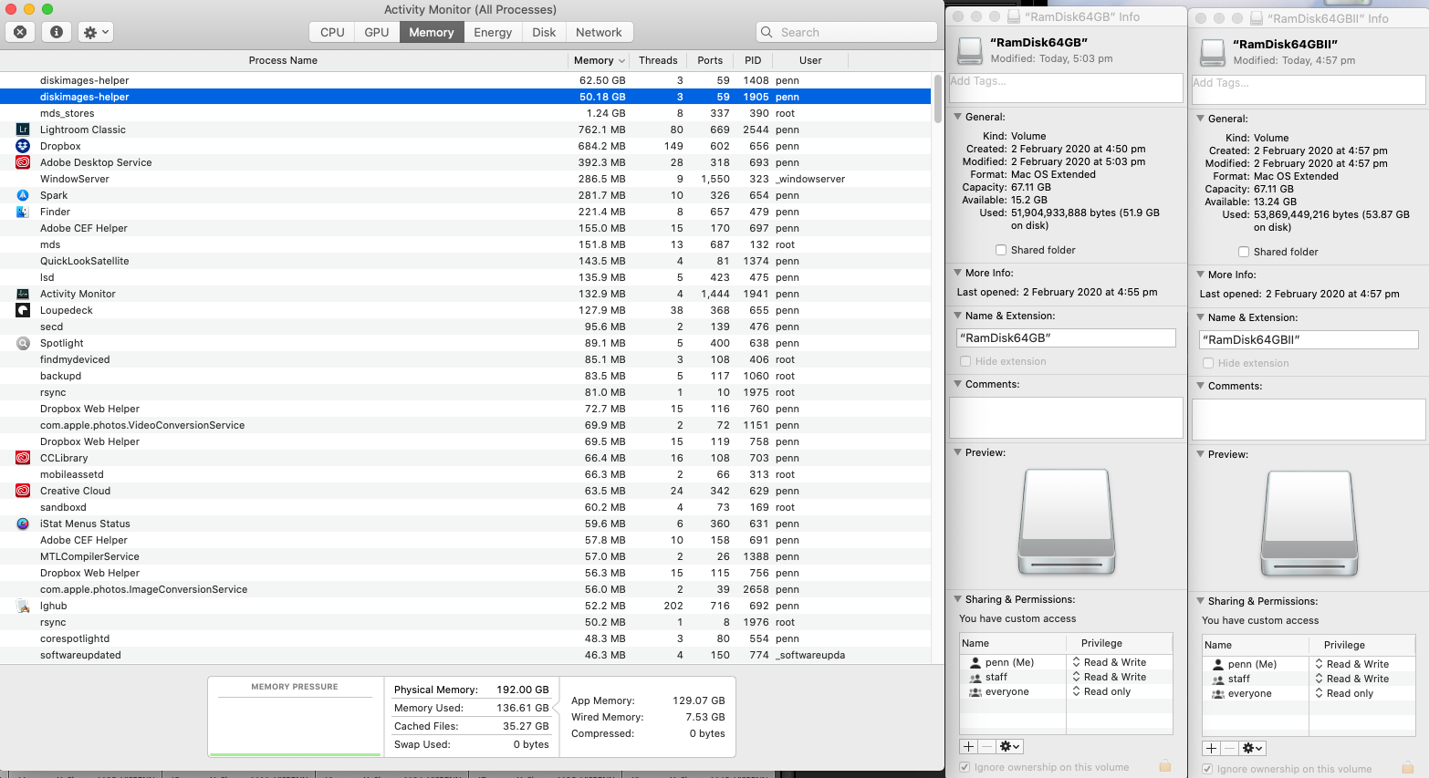The height and width of the screenshot is (778, 1429).
Task: Click the name field in RamDisk64GBII Info
Action: [1309, 339]
